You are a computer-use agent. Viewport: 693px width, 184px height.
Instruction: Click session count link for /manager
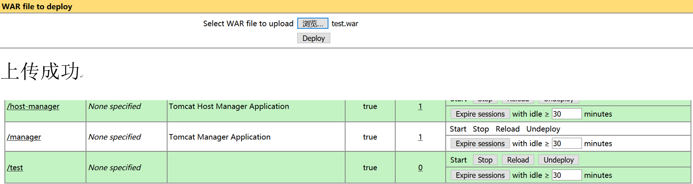(420, 137)
